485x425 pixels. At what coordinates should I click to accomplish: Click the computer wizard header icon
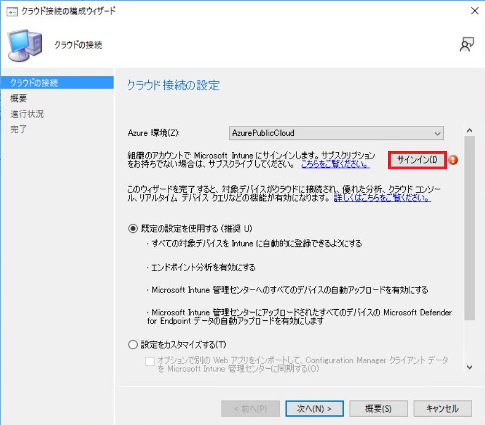[24, 46]
